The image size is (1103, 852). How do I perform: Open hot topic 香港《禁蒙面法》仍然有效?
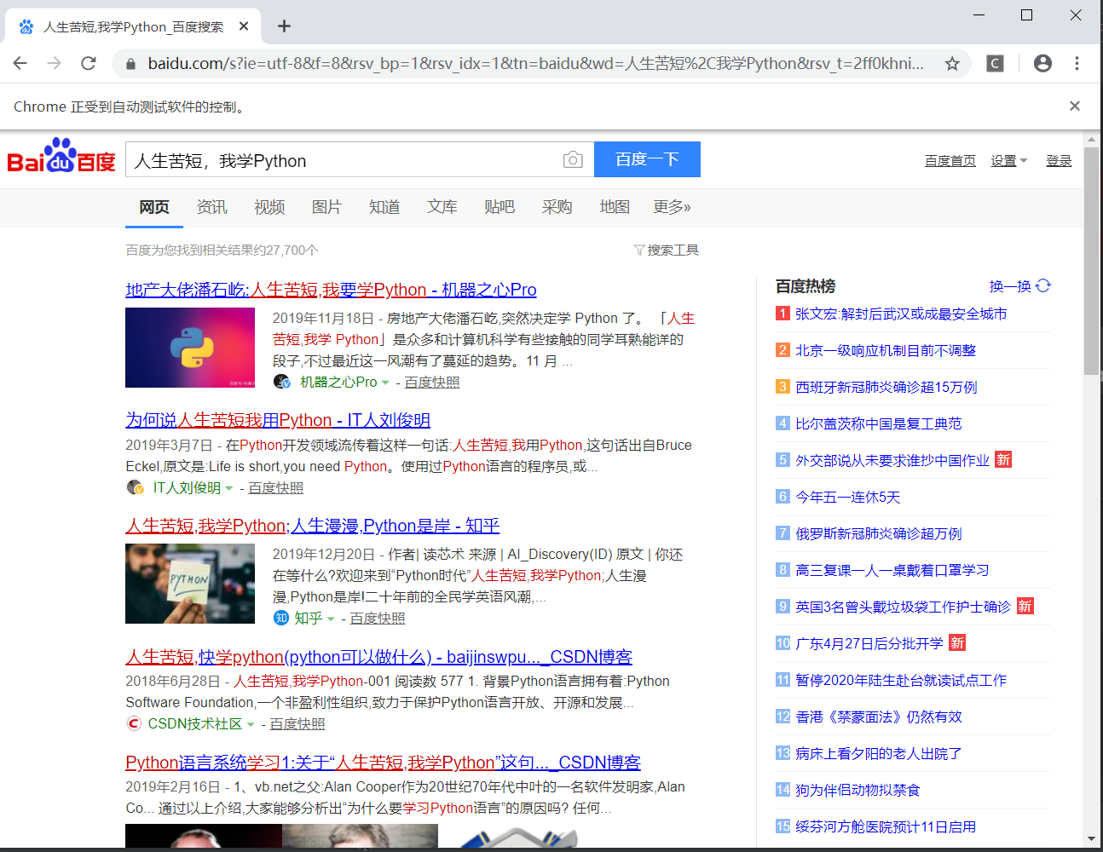878,717
